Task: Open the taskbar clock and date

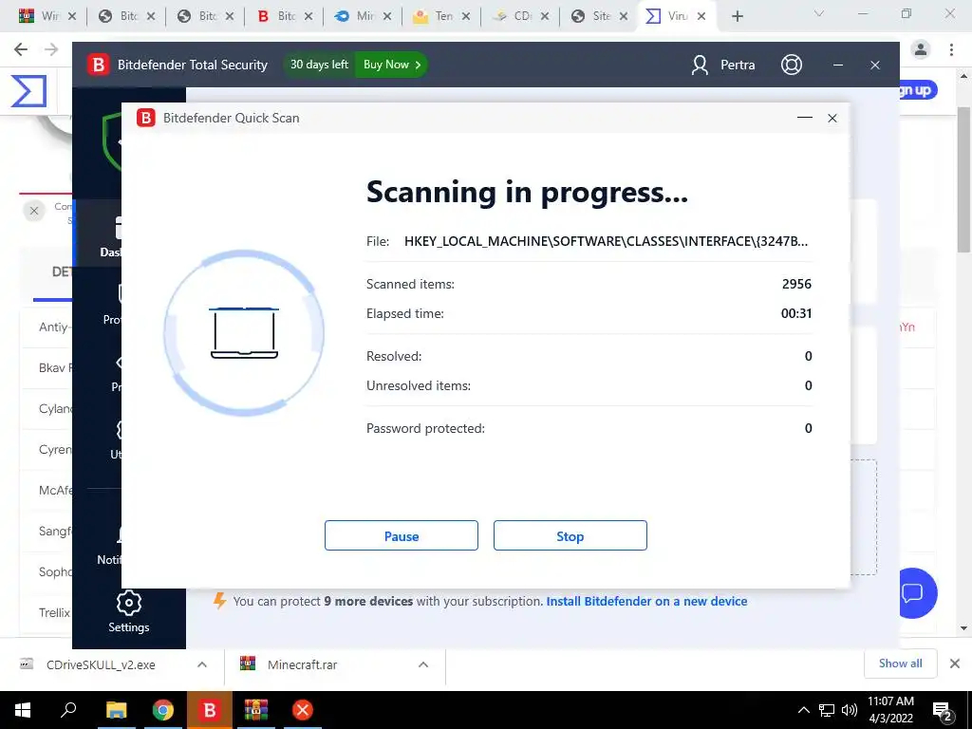Action: [890, 710]
